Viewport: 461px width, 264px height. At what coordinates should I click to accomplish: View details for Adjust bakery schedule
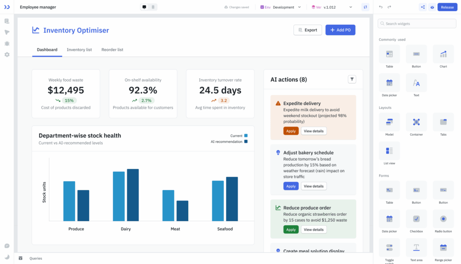313,186
